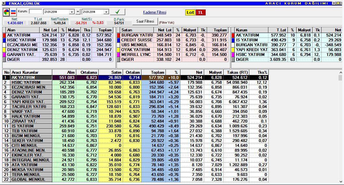Click blue swatch beside IS YATIRIM in Kurum table
The image size is (344, 185).
tap(233, 40)
